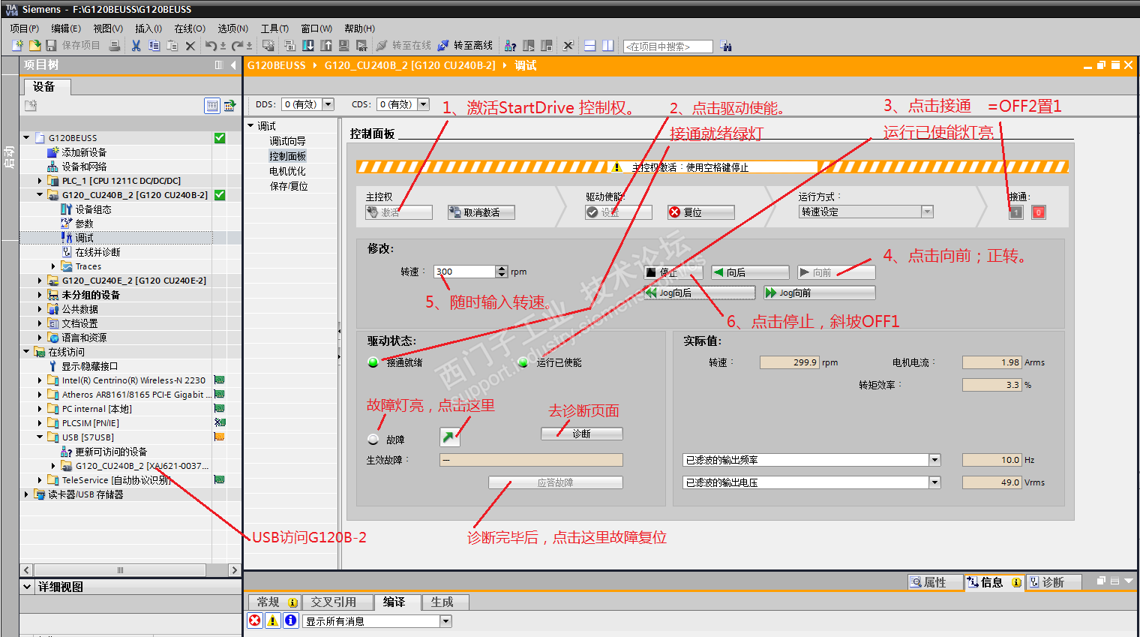Screen dimensions: 1140x637
Task: Collapse the project tree panel arrow
Action: pyautogui.click(x=233, y=65)
